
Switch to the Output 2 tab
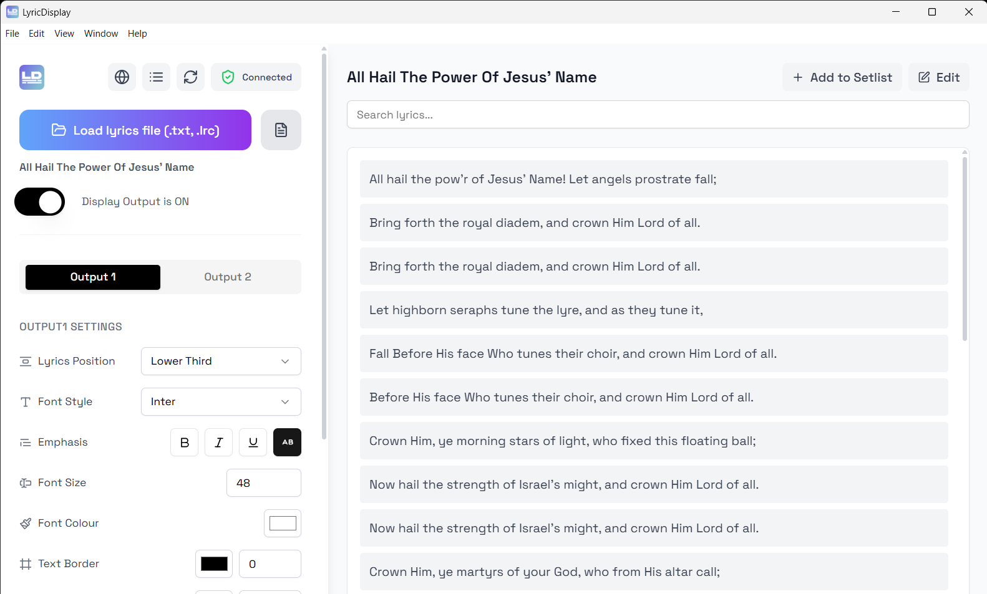pyautogui.click(x=227, y=277)
